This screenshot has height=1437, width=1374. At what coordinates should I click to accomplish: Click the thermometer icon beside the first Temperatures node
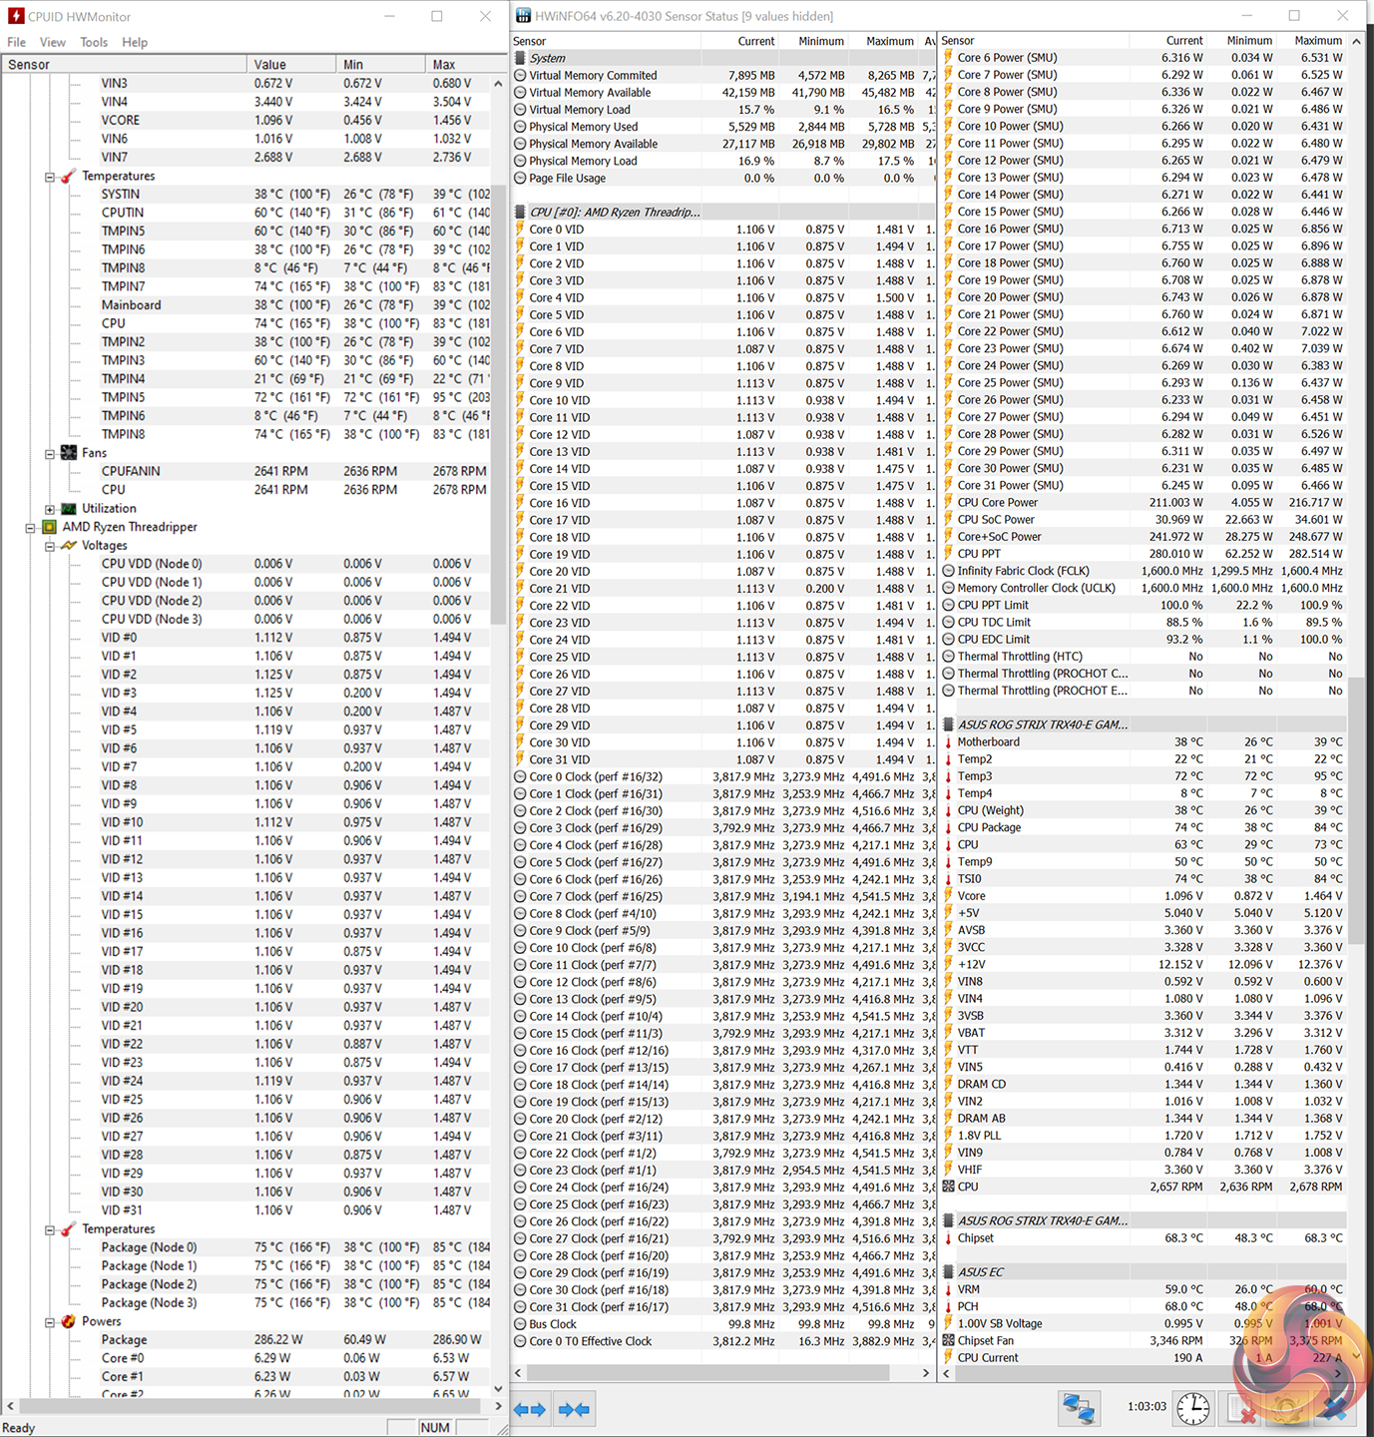click(x=68, y=176)
